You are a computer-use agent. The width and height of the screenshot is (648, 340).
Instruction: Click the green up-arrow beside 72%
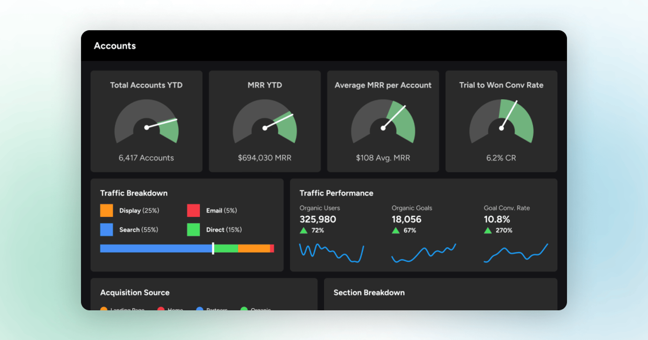[303, 230]
